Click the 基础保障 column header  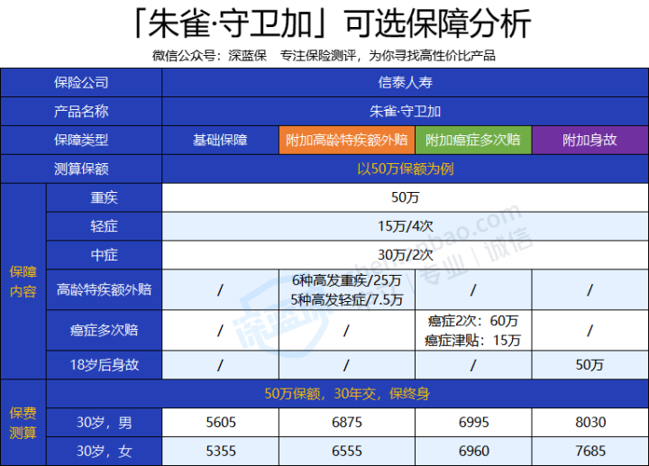(x=220, y=141)
